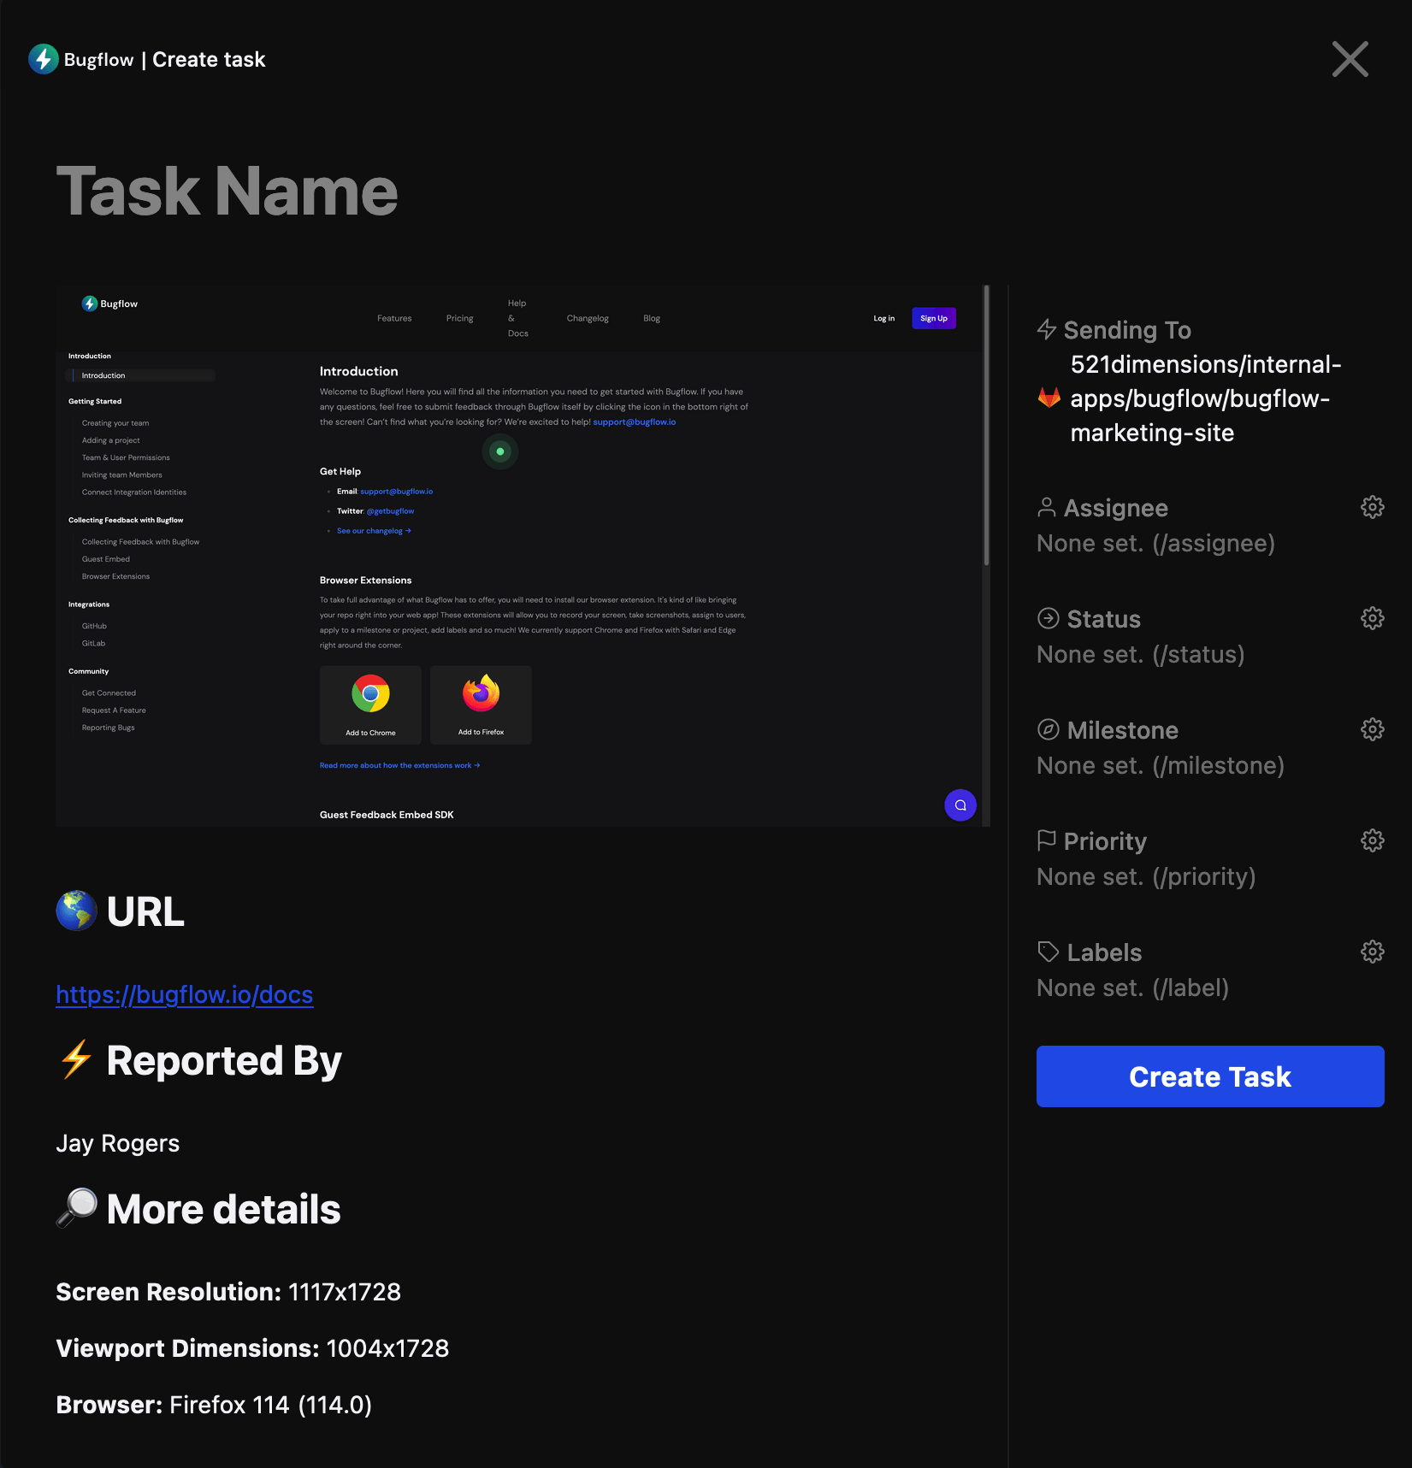Click 'None set. (/priority)' text
1412x1468 pixels.
point(1146,876)
